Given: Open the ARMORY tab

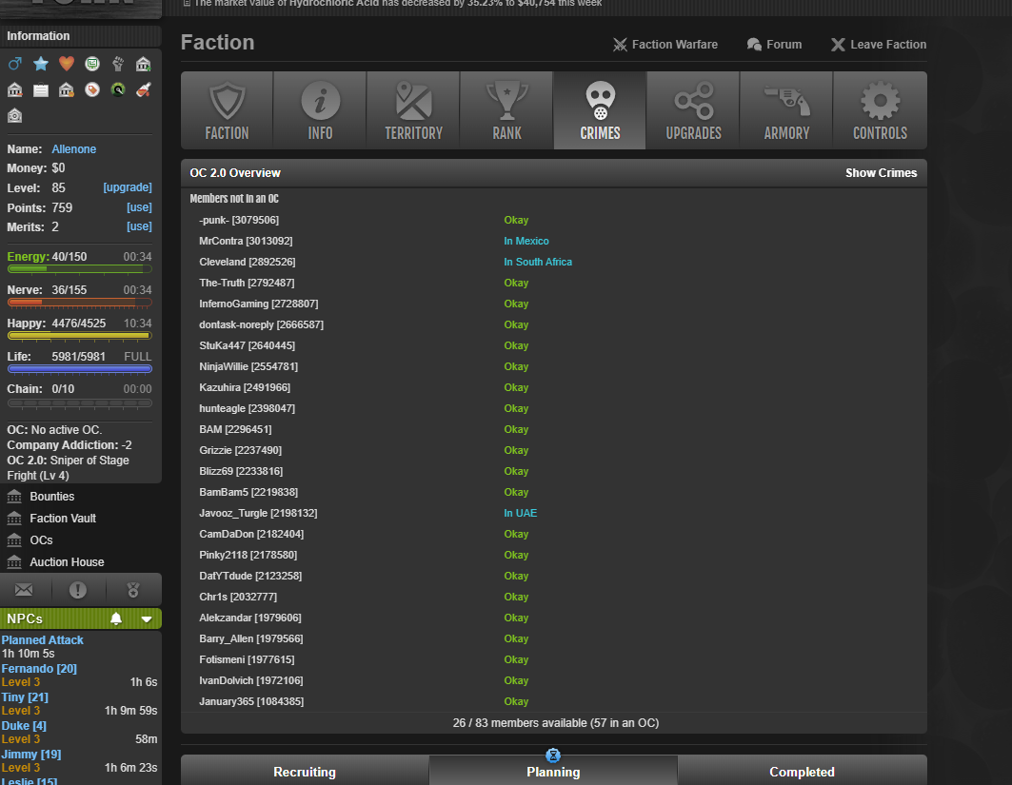Looking at the screenshot, I should point(786,110).
